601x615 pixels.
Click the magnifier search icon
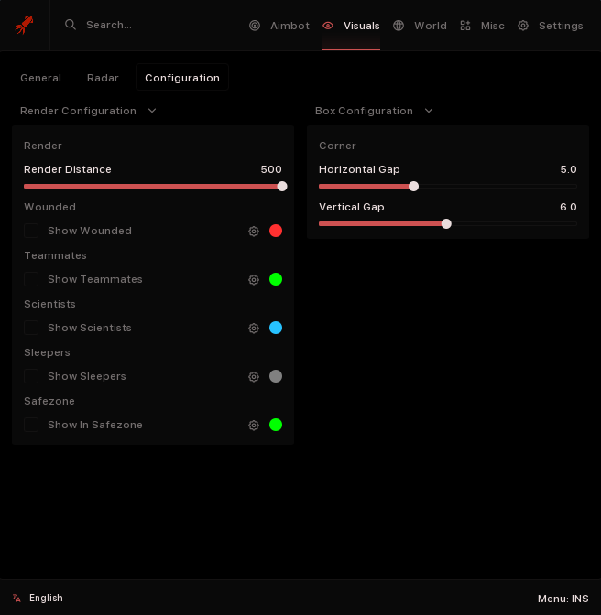click(71, 25)
